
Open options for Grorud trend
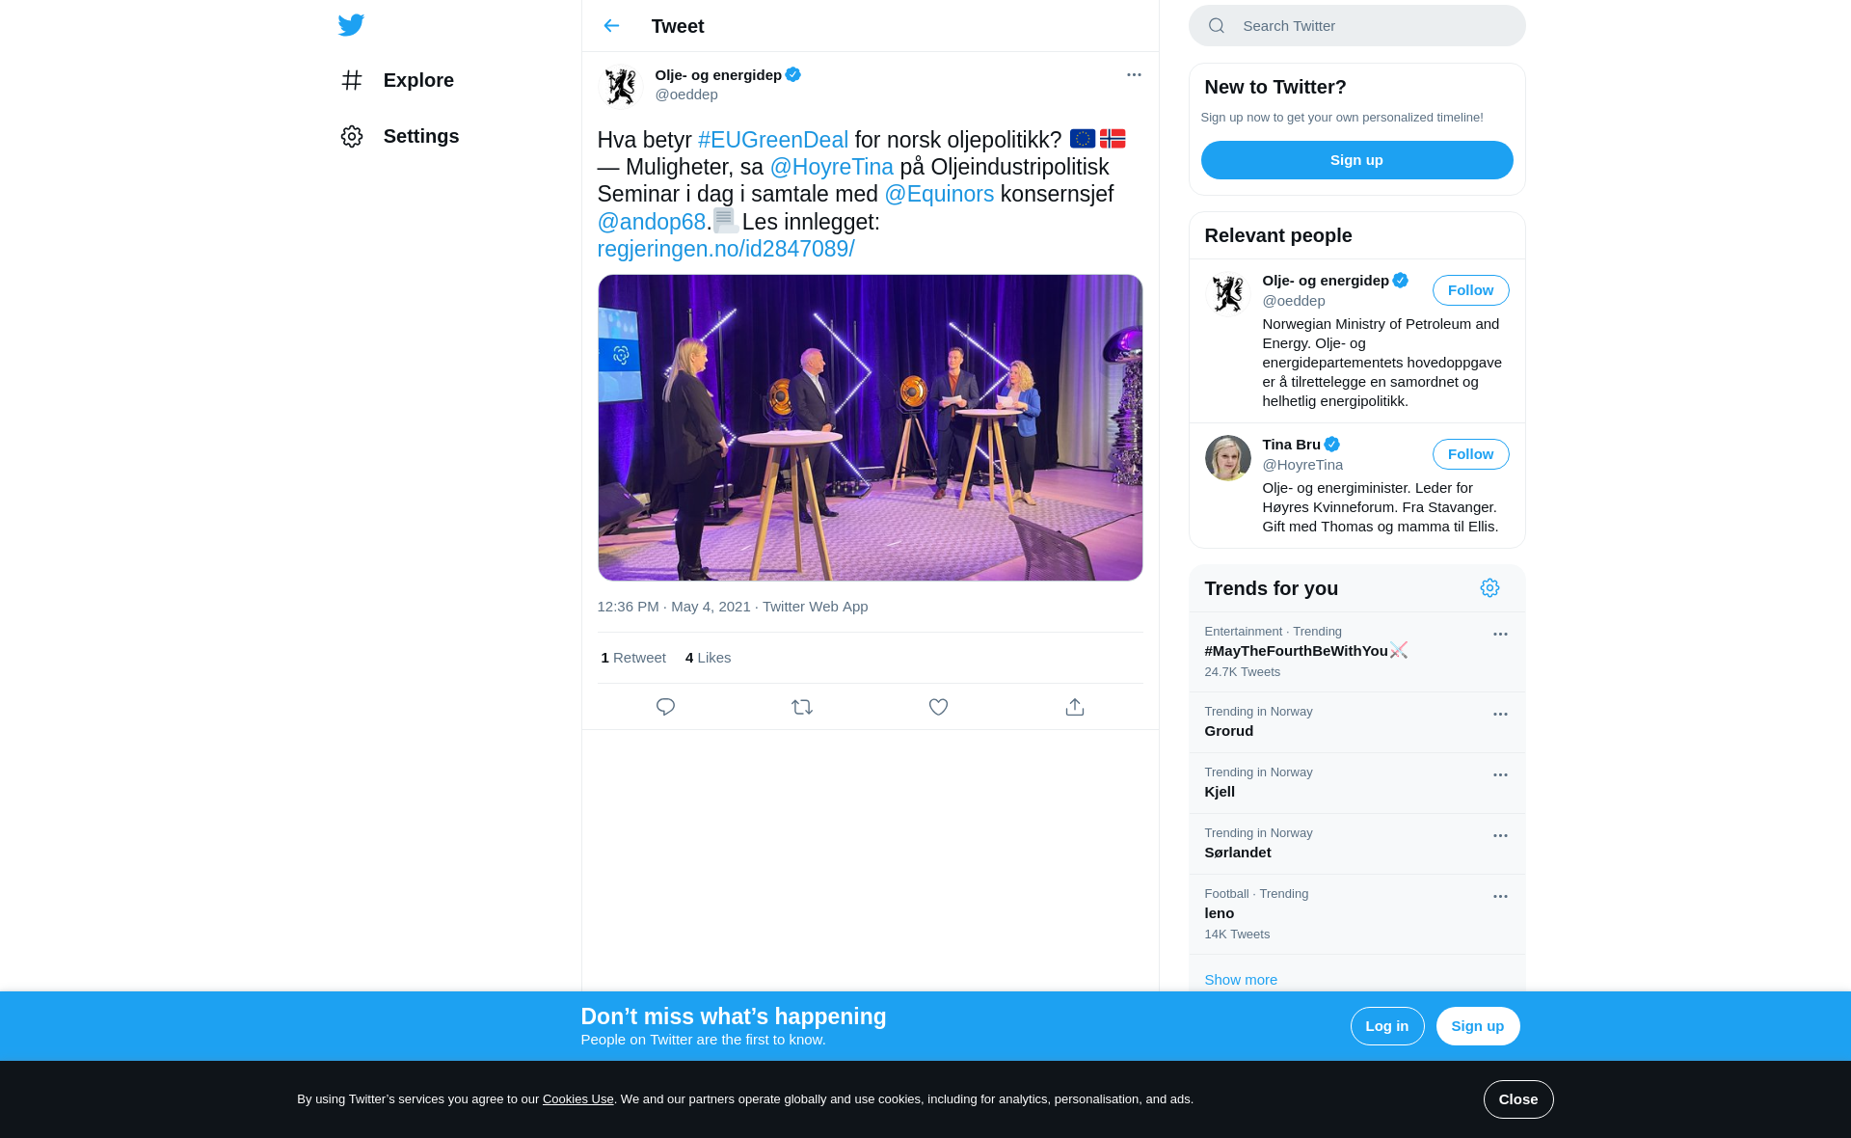click(1500, 715)
